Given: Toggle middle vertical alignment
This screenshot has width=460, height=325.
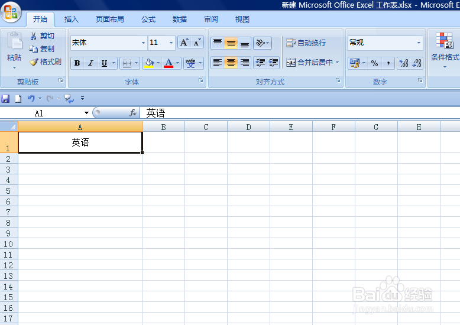Looking at the screenshot, I should click(x=231, y=43).
